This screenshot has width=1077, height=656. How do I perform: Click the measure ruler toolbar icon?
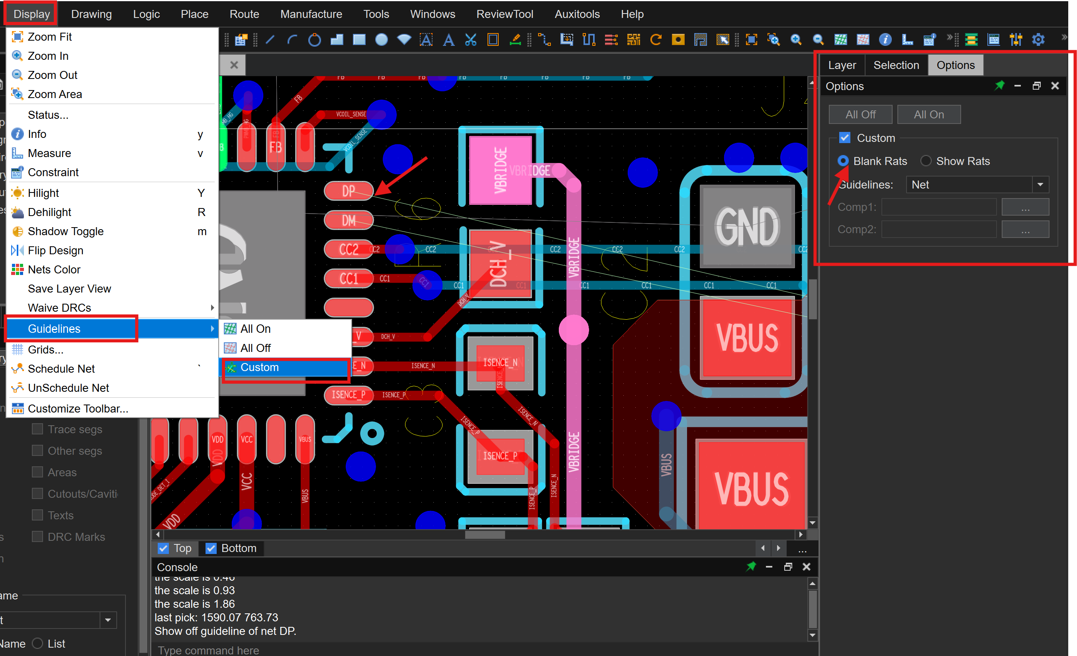[907, 40]
